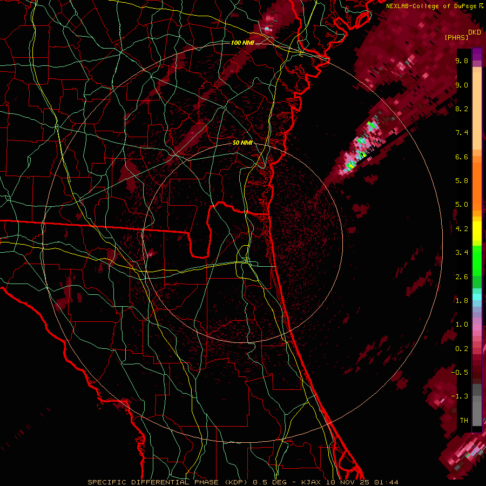The height and width of the screenshot is (486, 486).
Task: Select the 4.2 value on the color scale
Action: (462, 229)
